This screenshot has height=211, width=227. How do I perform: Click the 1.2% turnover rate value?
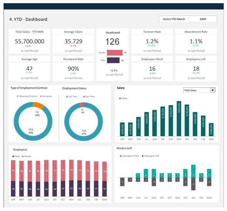click(x=152, y=42)
